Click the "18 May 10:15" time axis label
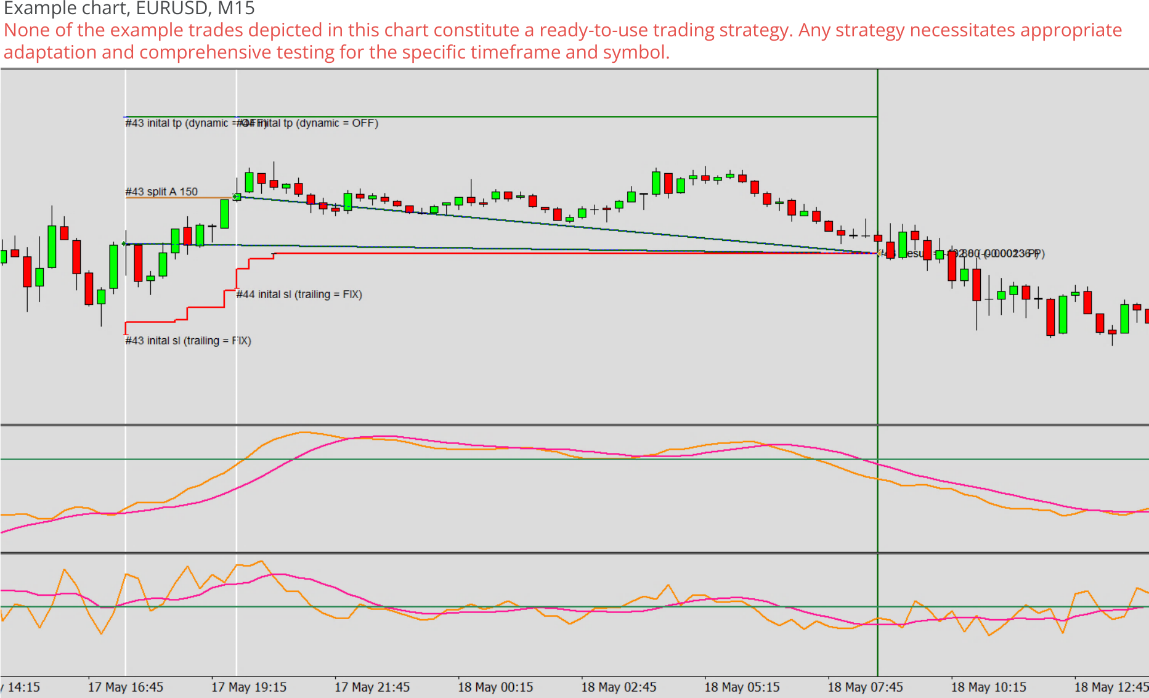 [988, 687]
